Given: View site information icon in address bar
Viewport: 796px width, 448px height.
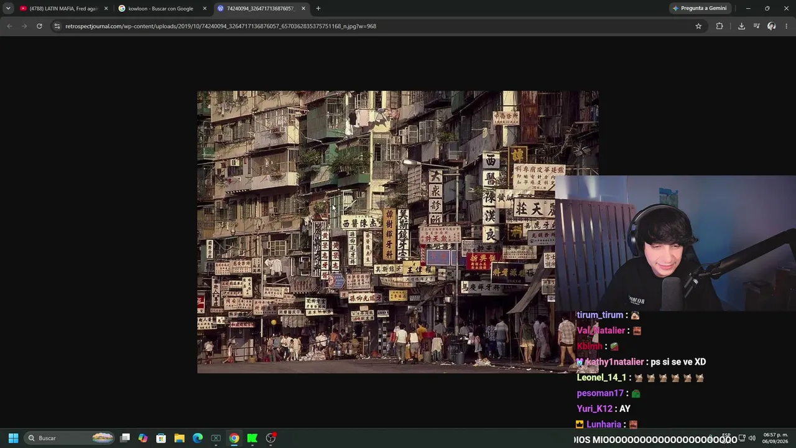Looking at the screenshot, I should coord(57,26).
